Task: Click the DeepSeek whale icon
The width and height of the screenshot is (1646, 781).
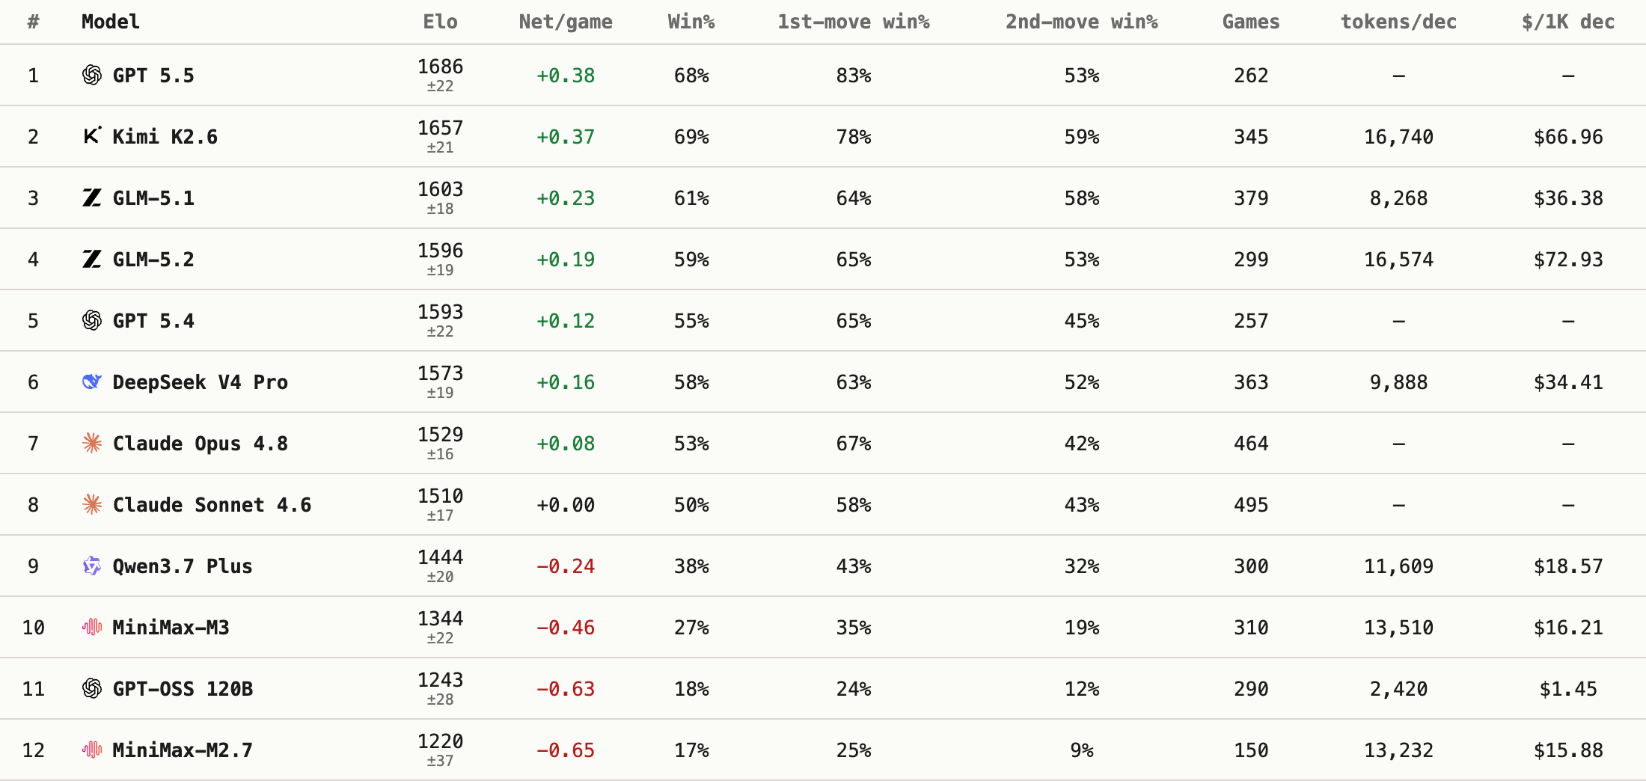Action: (x=92, y=382)
